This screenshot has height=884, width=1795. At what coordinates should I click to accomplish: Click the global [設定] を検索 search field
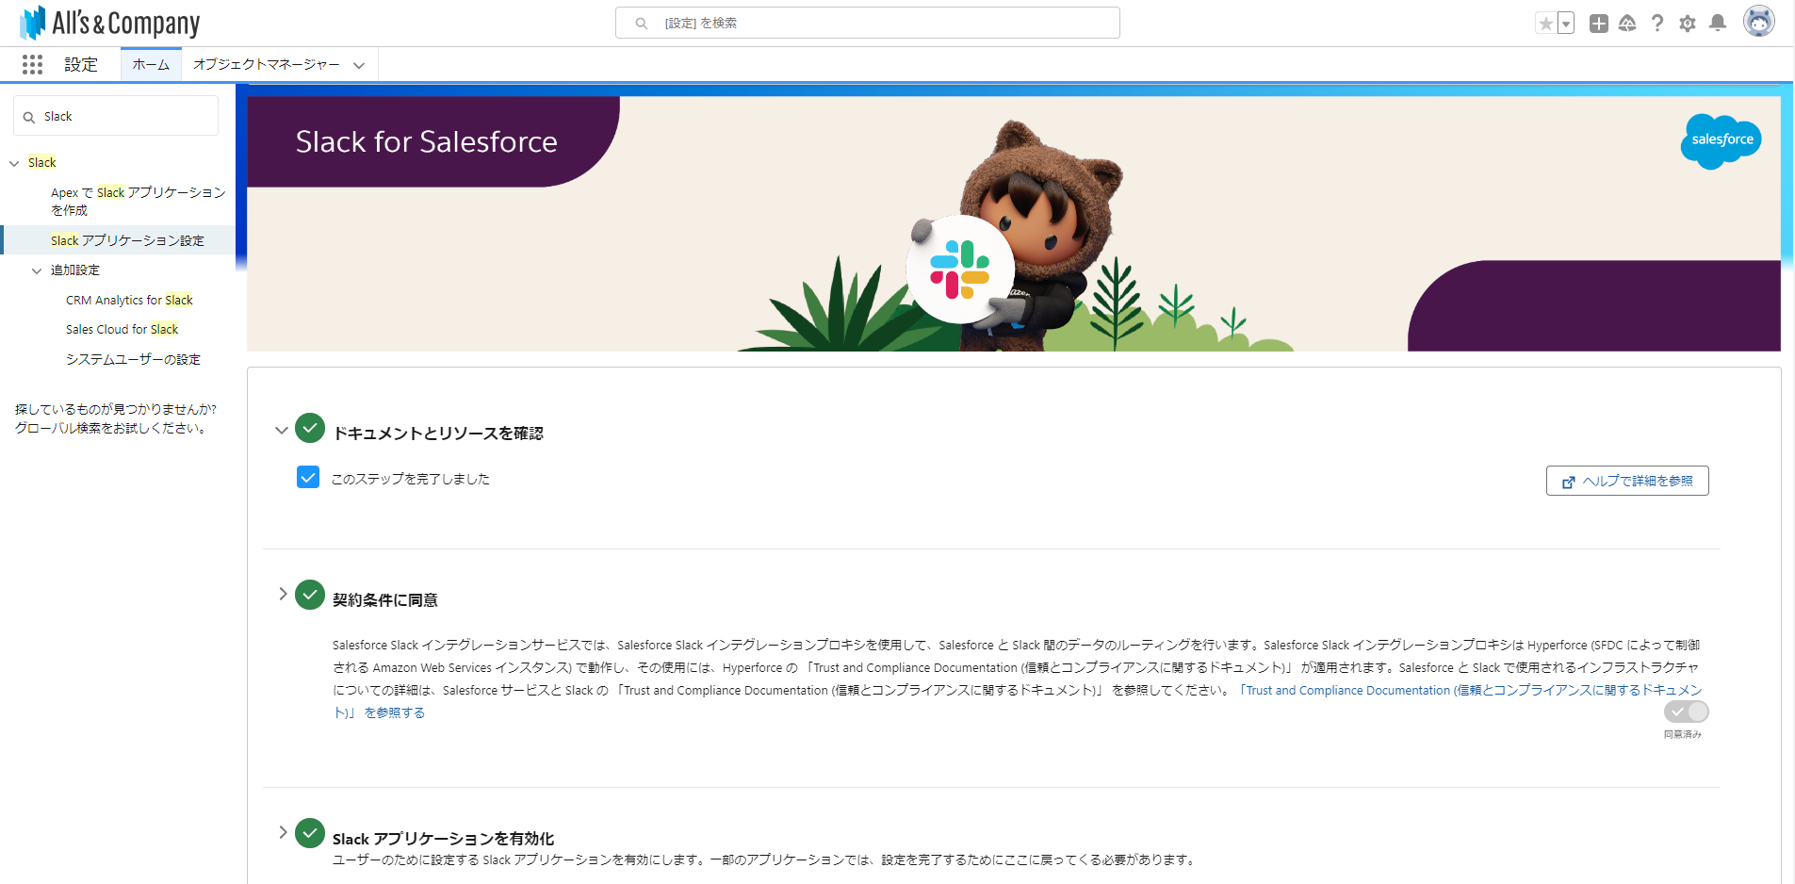point(868,23)
